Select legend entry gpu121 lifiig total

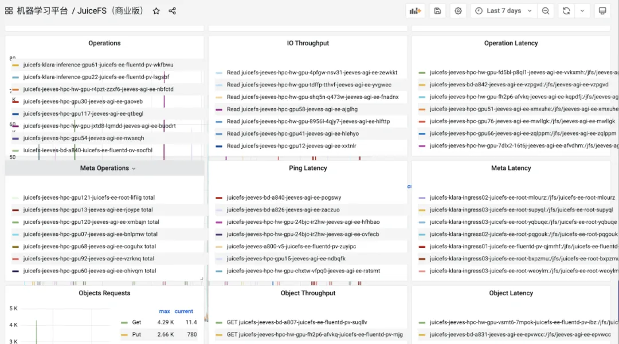click(89, 198)
